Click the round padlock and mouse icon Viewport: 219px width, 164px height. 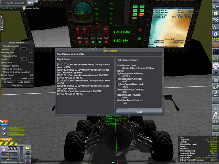pyautogui.click(x=216, y=66)
